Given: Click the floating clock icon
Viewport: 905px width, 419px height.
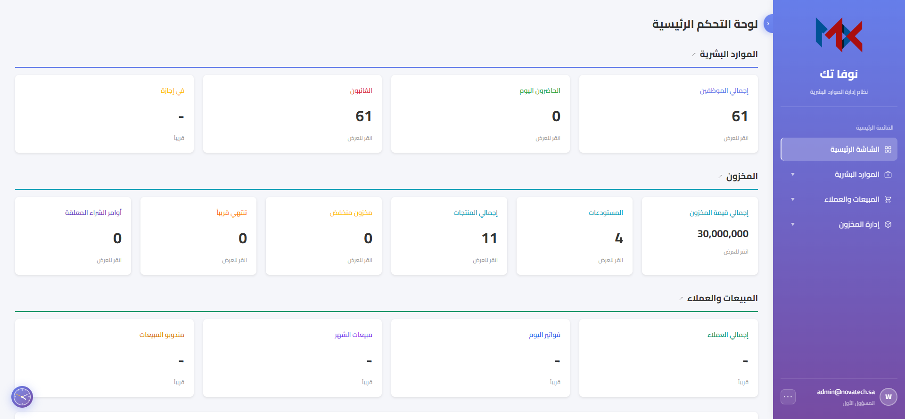Looking at the screenshot, I should pos(22,397).
